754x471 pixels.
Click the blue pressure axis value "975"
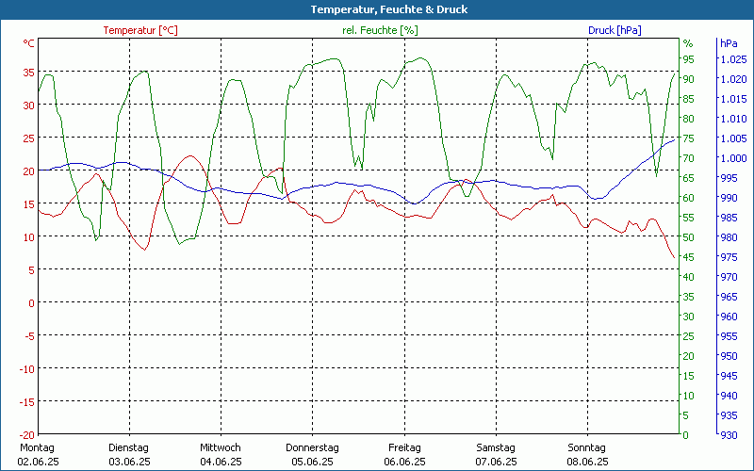tap(729, 257)
